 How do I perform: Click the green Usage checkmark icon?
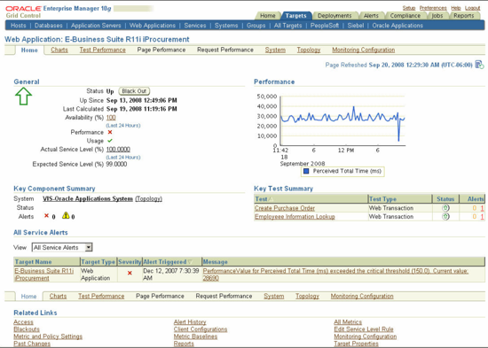[110, 141]
